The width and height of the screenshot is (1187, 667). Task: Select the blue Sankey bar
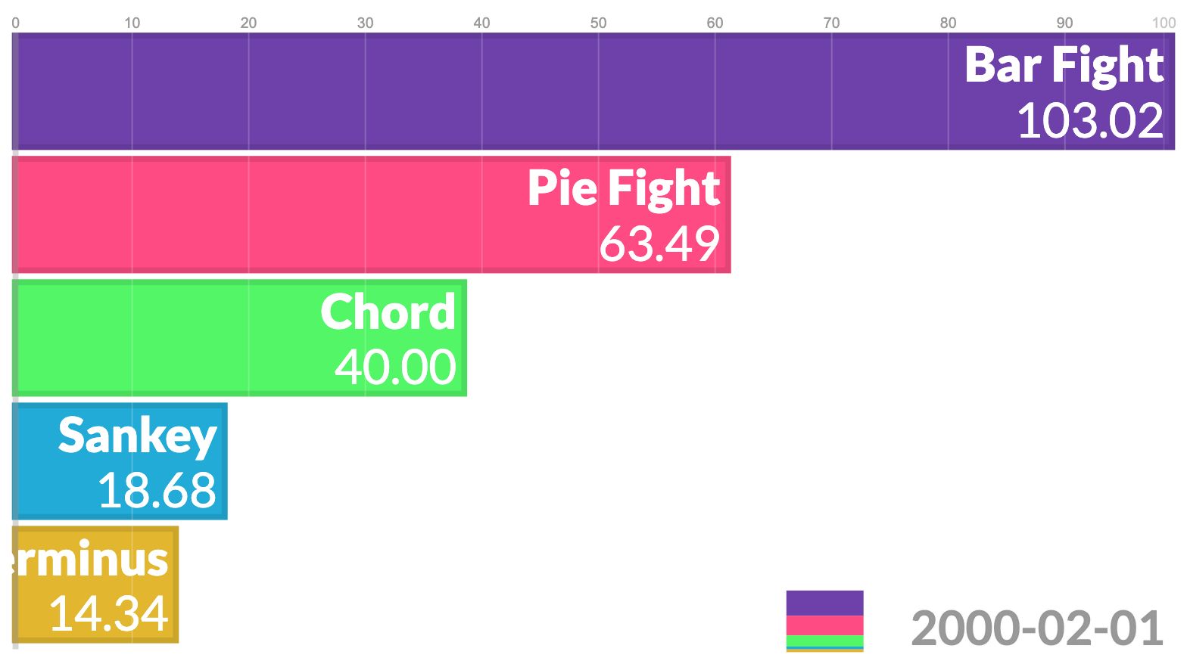coord(120,461)
